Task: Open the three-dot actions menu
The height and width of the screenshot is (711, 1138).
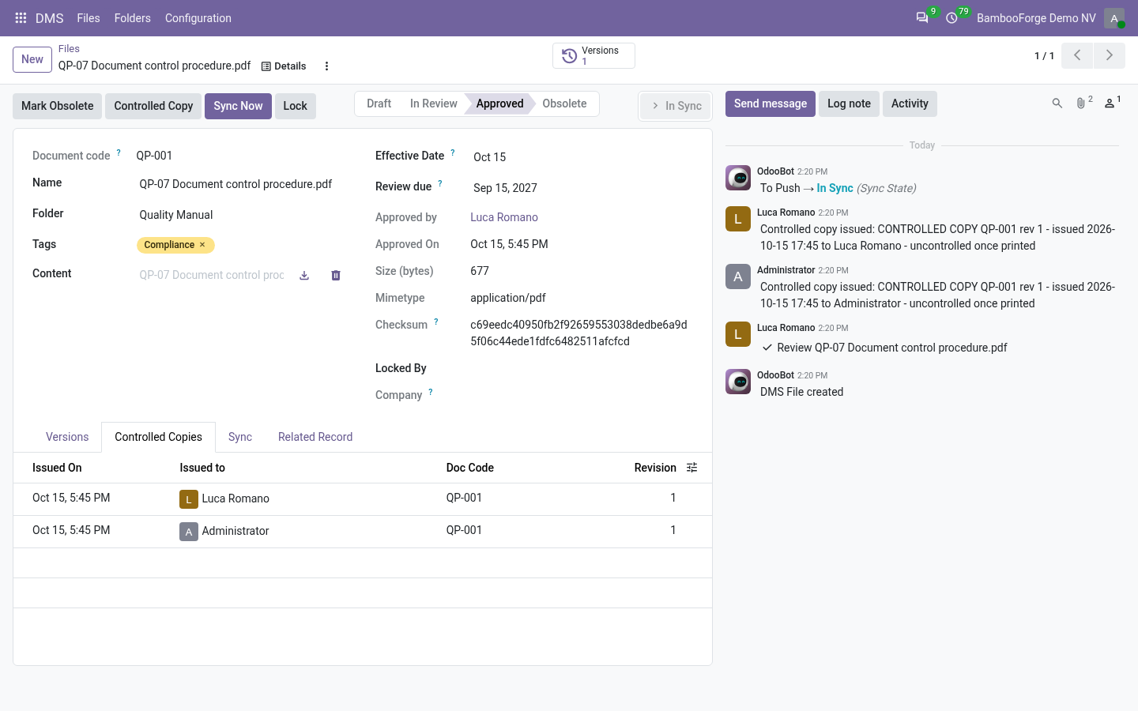Action: tap(326, 66)
